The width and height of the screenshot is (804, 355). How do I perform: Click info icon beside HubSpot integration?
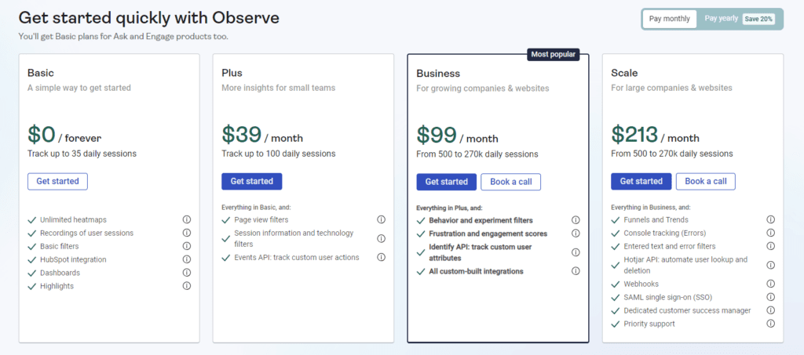187,259
